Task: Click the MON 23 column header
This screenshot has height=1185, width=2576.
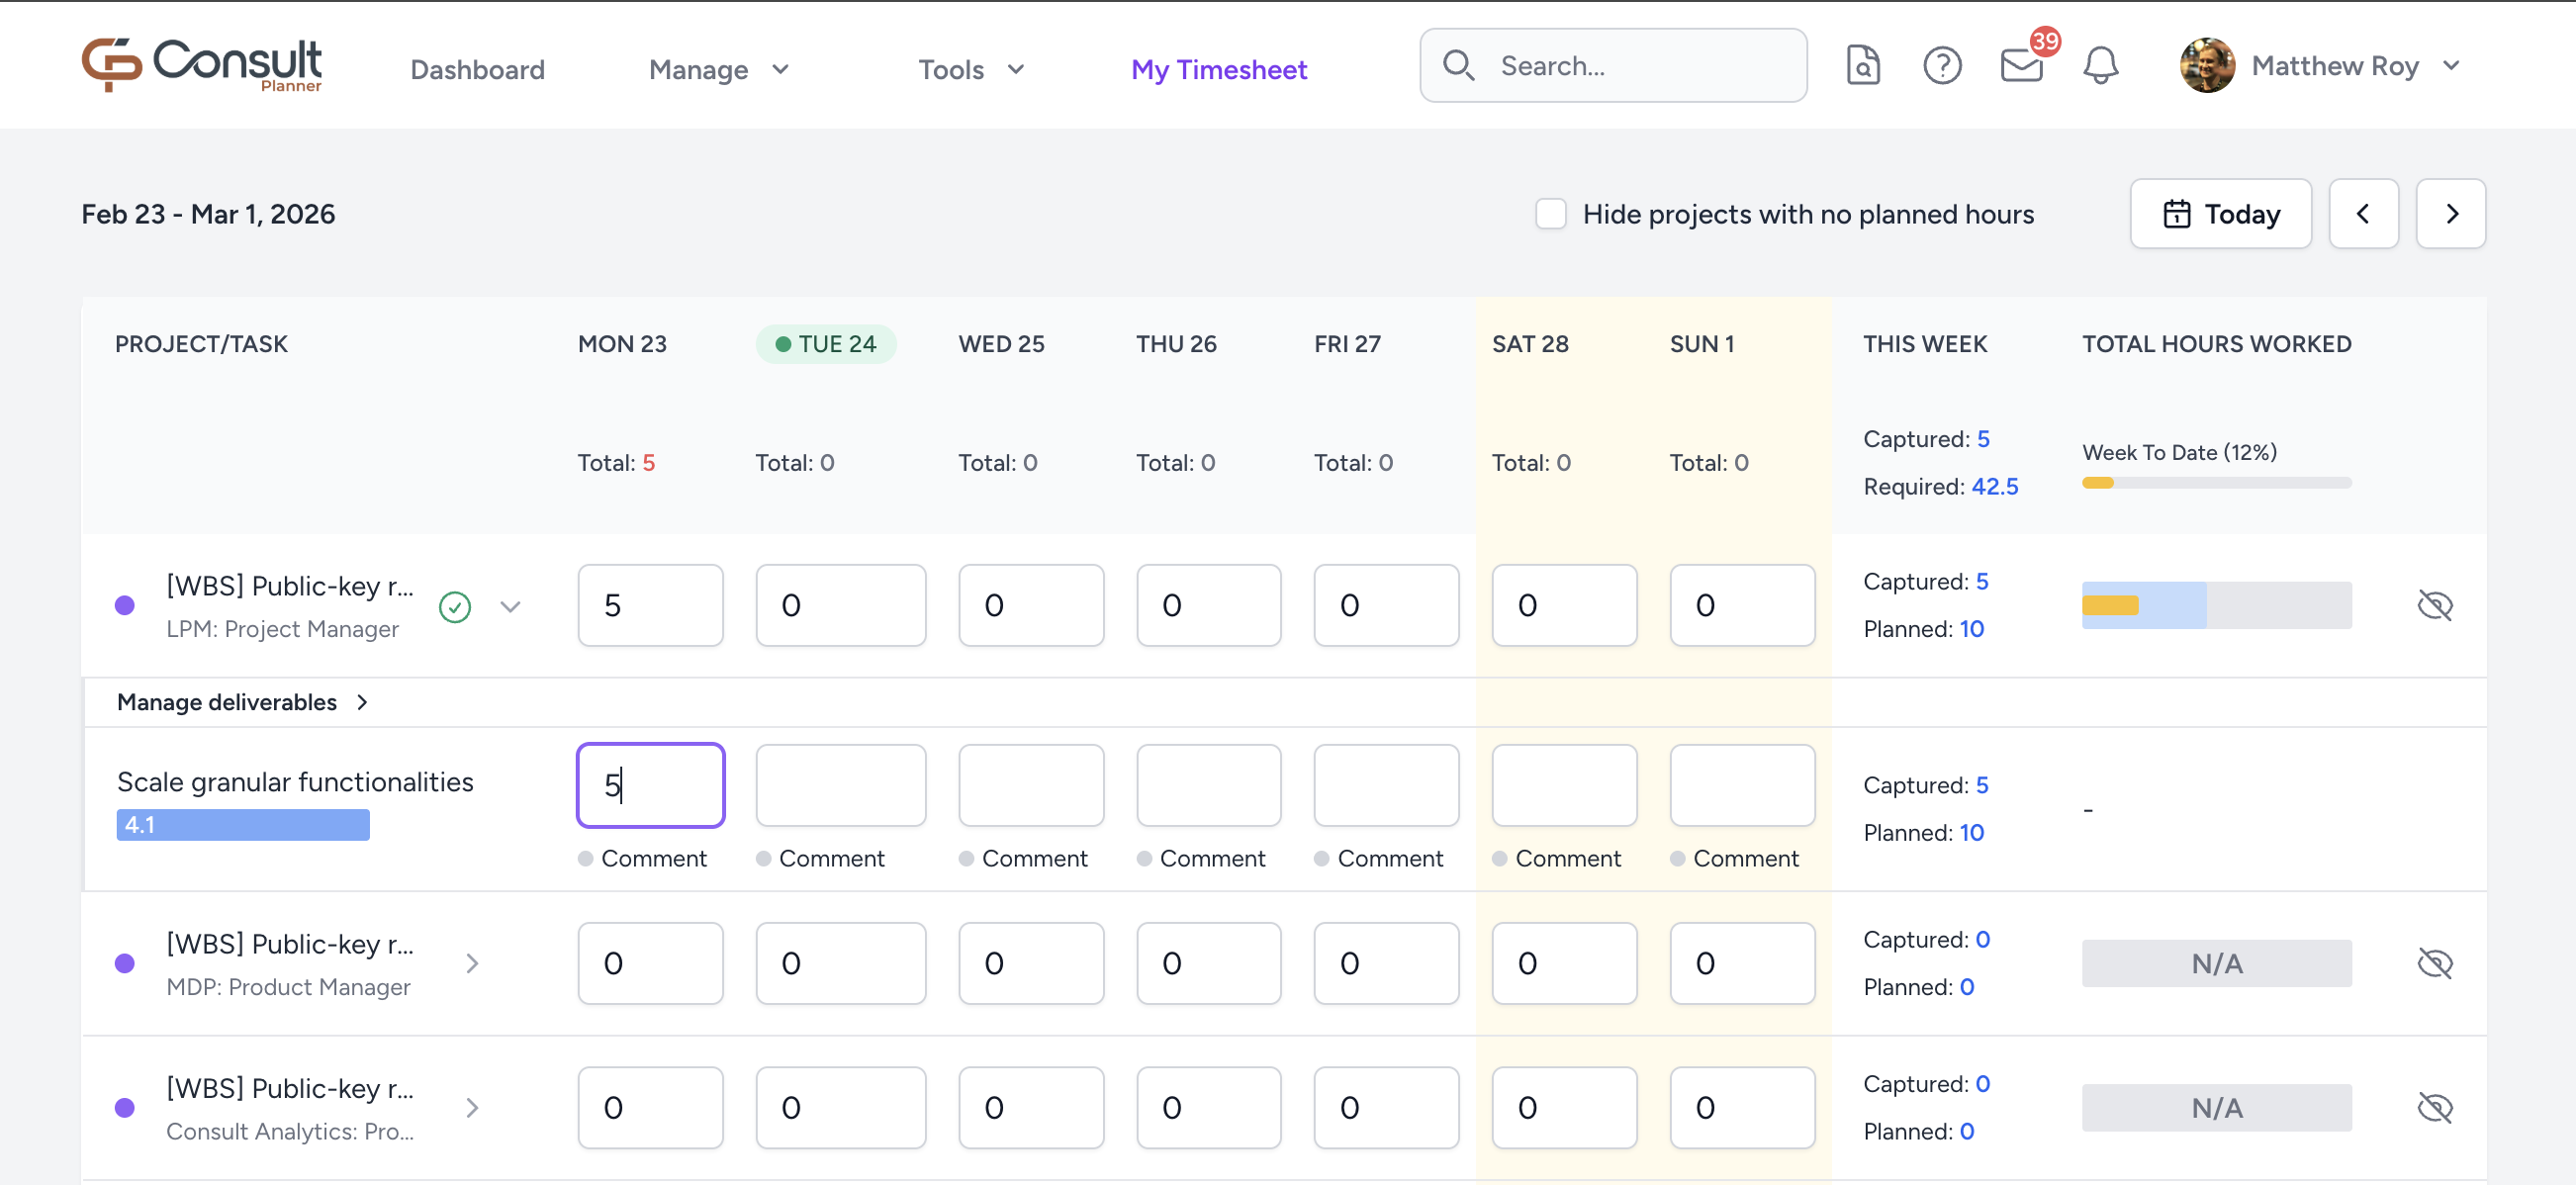Action: [622, 344]
